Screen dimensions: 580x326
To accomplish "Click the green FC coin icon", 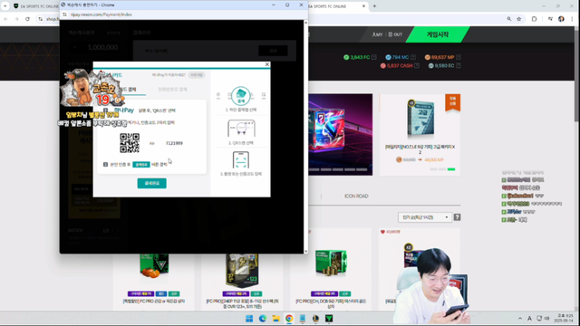I will coord(346,57).
